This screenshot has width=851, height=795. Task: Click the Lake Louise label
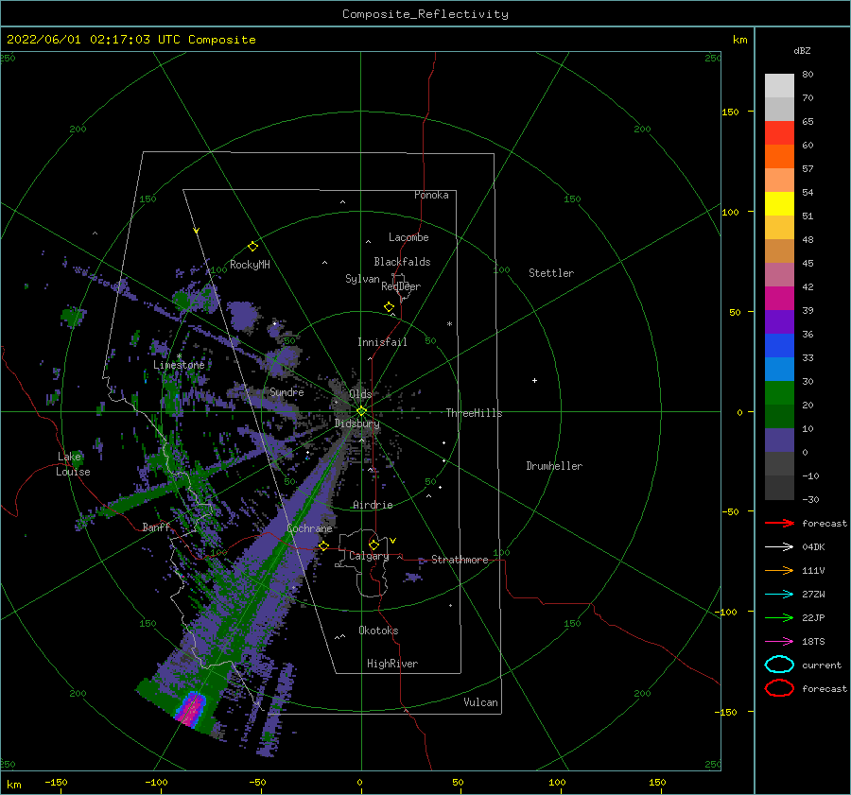[73, 464]
